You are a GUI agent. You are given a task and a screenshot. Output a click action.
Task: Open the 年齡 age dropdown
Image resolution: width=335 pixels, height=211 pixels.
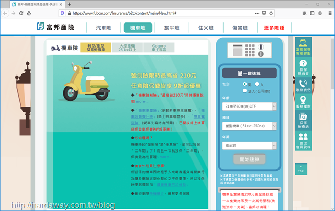click(x=249, y=107)
